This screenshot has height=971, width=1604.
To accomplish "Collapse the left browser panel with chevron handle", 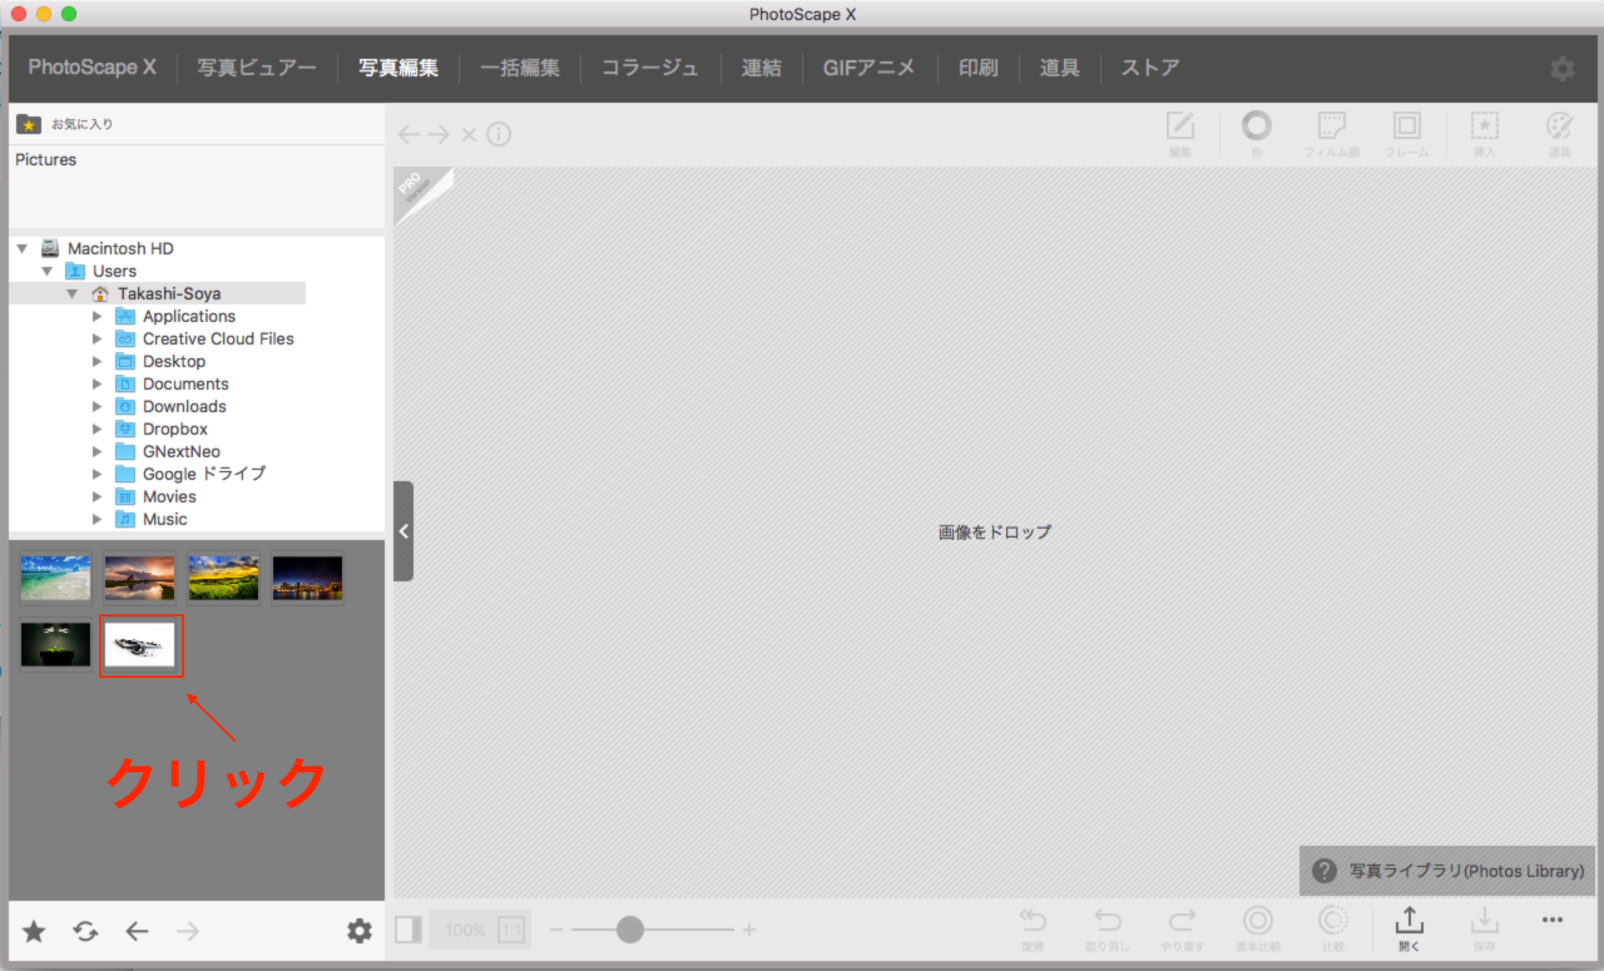I will pyautogui.click(x=404, y=531).
